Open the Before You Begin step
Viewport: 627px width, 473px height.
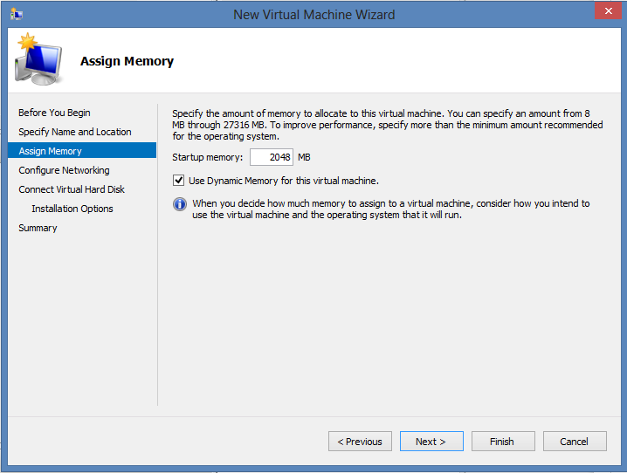click(54, 113)
